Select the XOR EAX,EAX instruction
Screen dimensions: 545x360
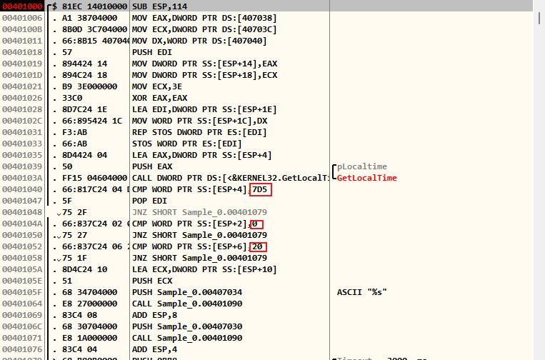159,99
